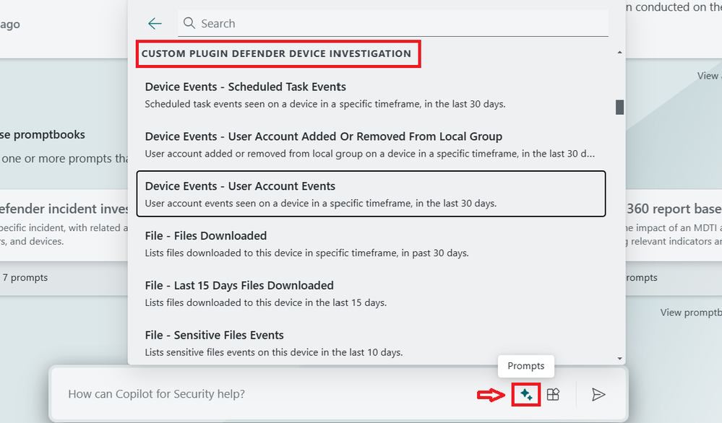Select Device Events - Scheduled Task Events
Image resolution: width=722 pixels, height=423 pixels.
371,95
